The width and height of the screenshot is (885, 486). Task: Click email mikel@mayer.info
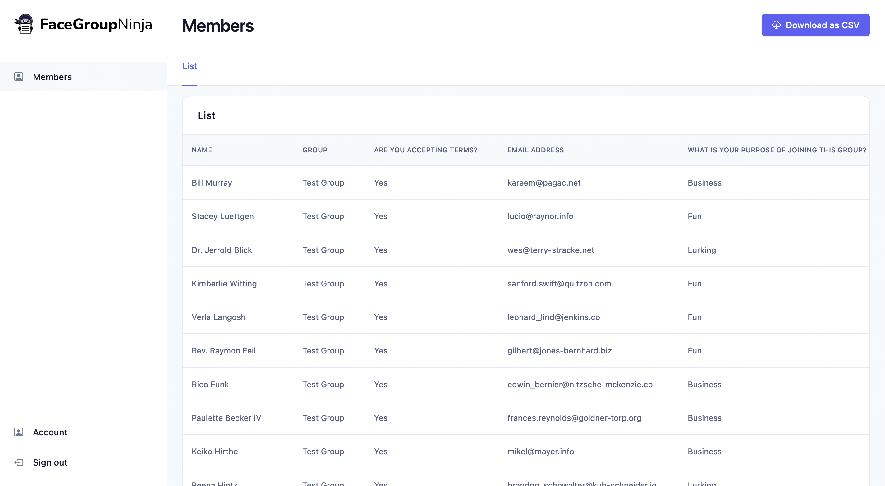point(540,451)
